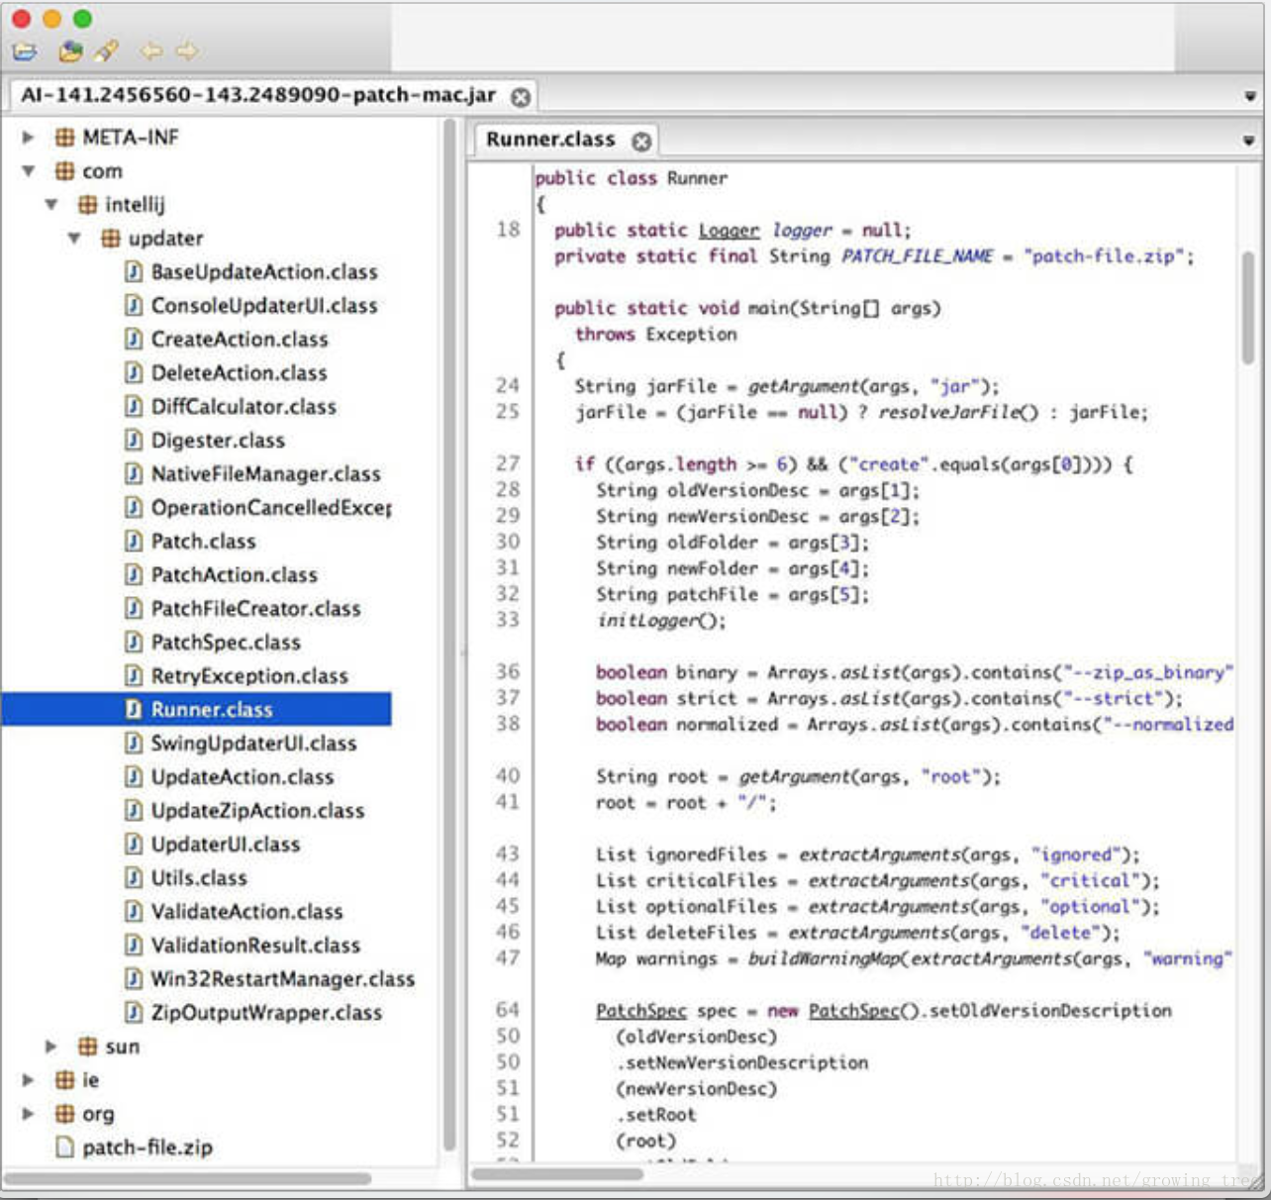This screenshot has width=1271, height=1200.
Task: Follow the underlined Logger type link
Action: click(729, 231)
